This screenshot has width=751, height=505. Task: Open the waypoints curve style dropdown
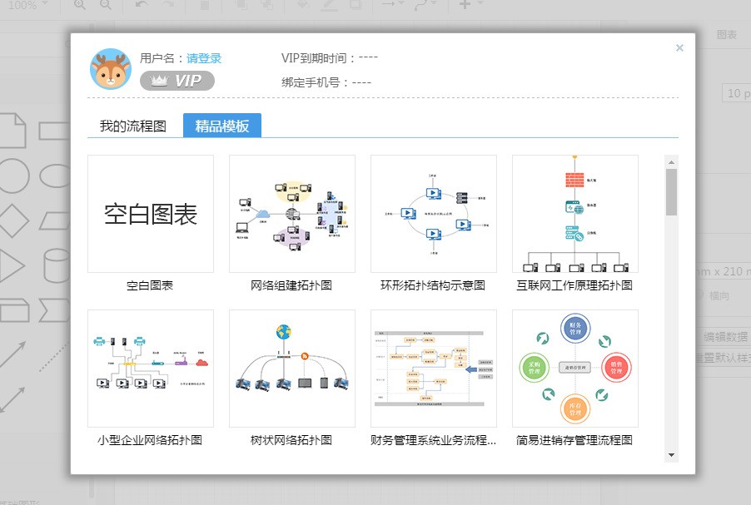tap(425, 4)
